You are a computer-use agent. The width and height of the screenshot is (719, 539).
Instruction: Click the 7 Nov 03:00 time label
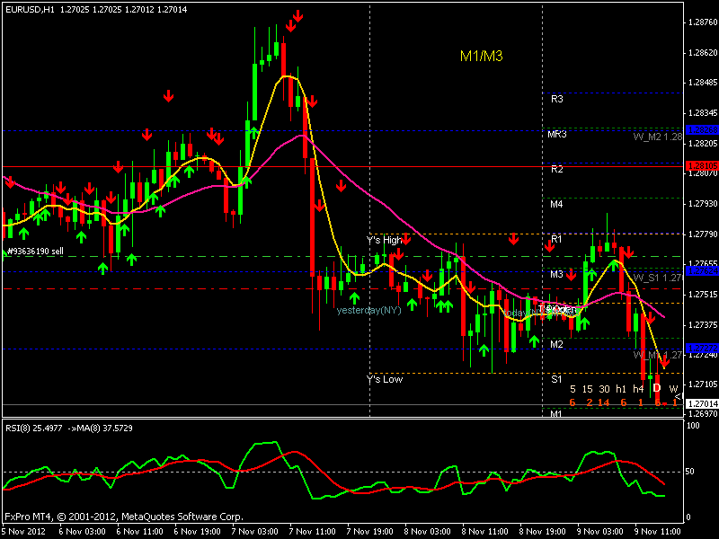(x=254, y=532)
